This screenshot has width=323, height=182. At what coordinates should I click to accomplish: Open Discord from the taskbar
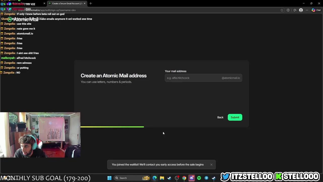192,178
